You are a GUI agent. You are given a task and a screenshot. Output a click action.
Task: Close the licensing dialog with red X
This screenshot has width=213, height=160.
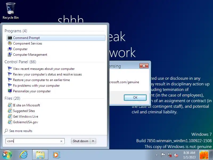[x=144, y=66]
